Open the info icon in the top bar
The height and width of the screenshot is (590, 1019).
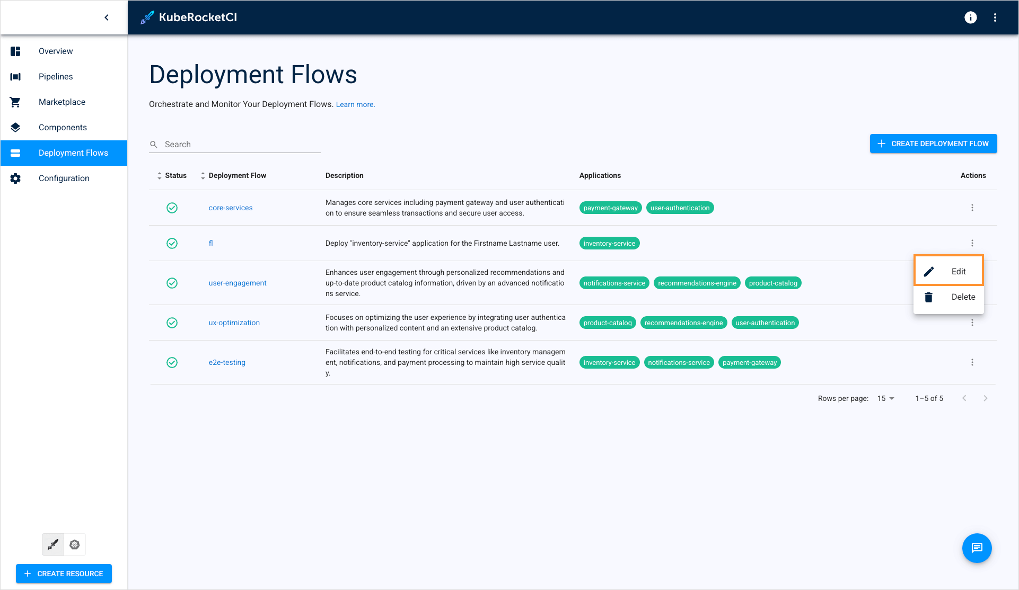[970, 17]
